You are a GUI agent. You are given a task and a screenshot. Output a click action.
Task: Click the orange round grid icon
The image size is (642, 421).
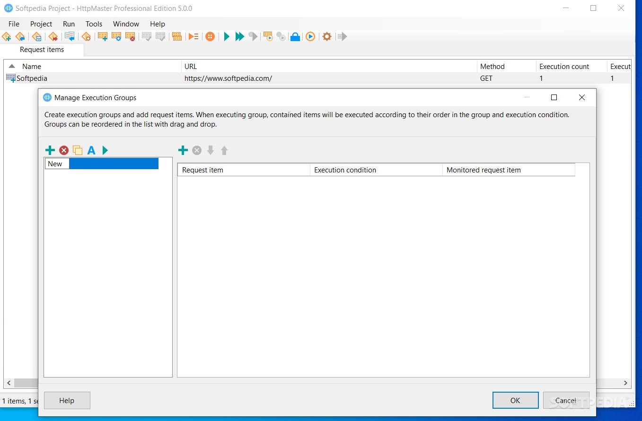click(x=210, y=36)
